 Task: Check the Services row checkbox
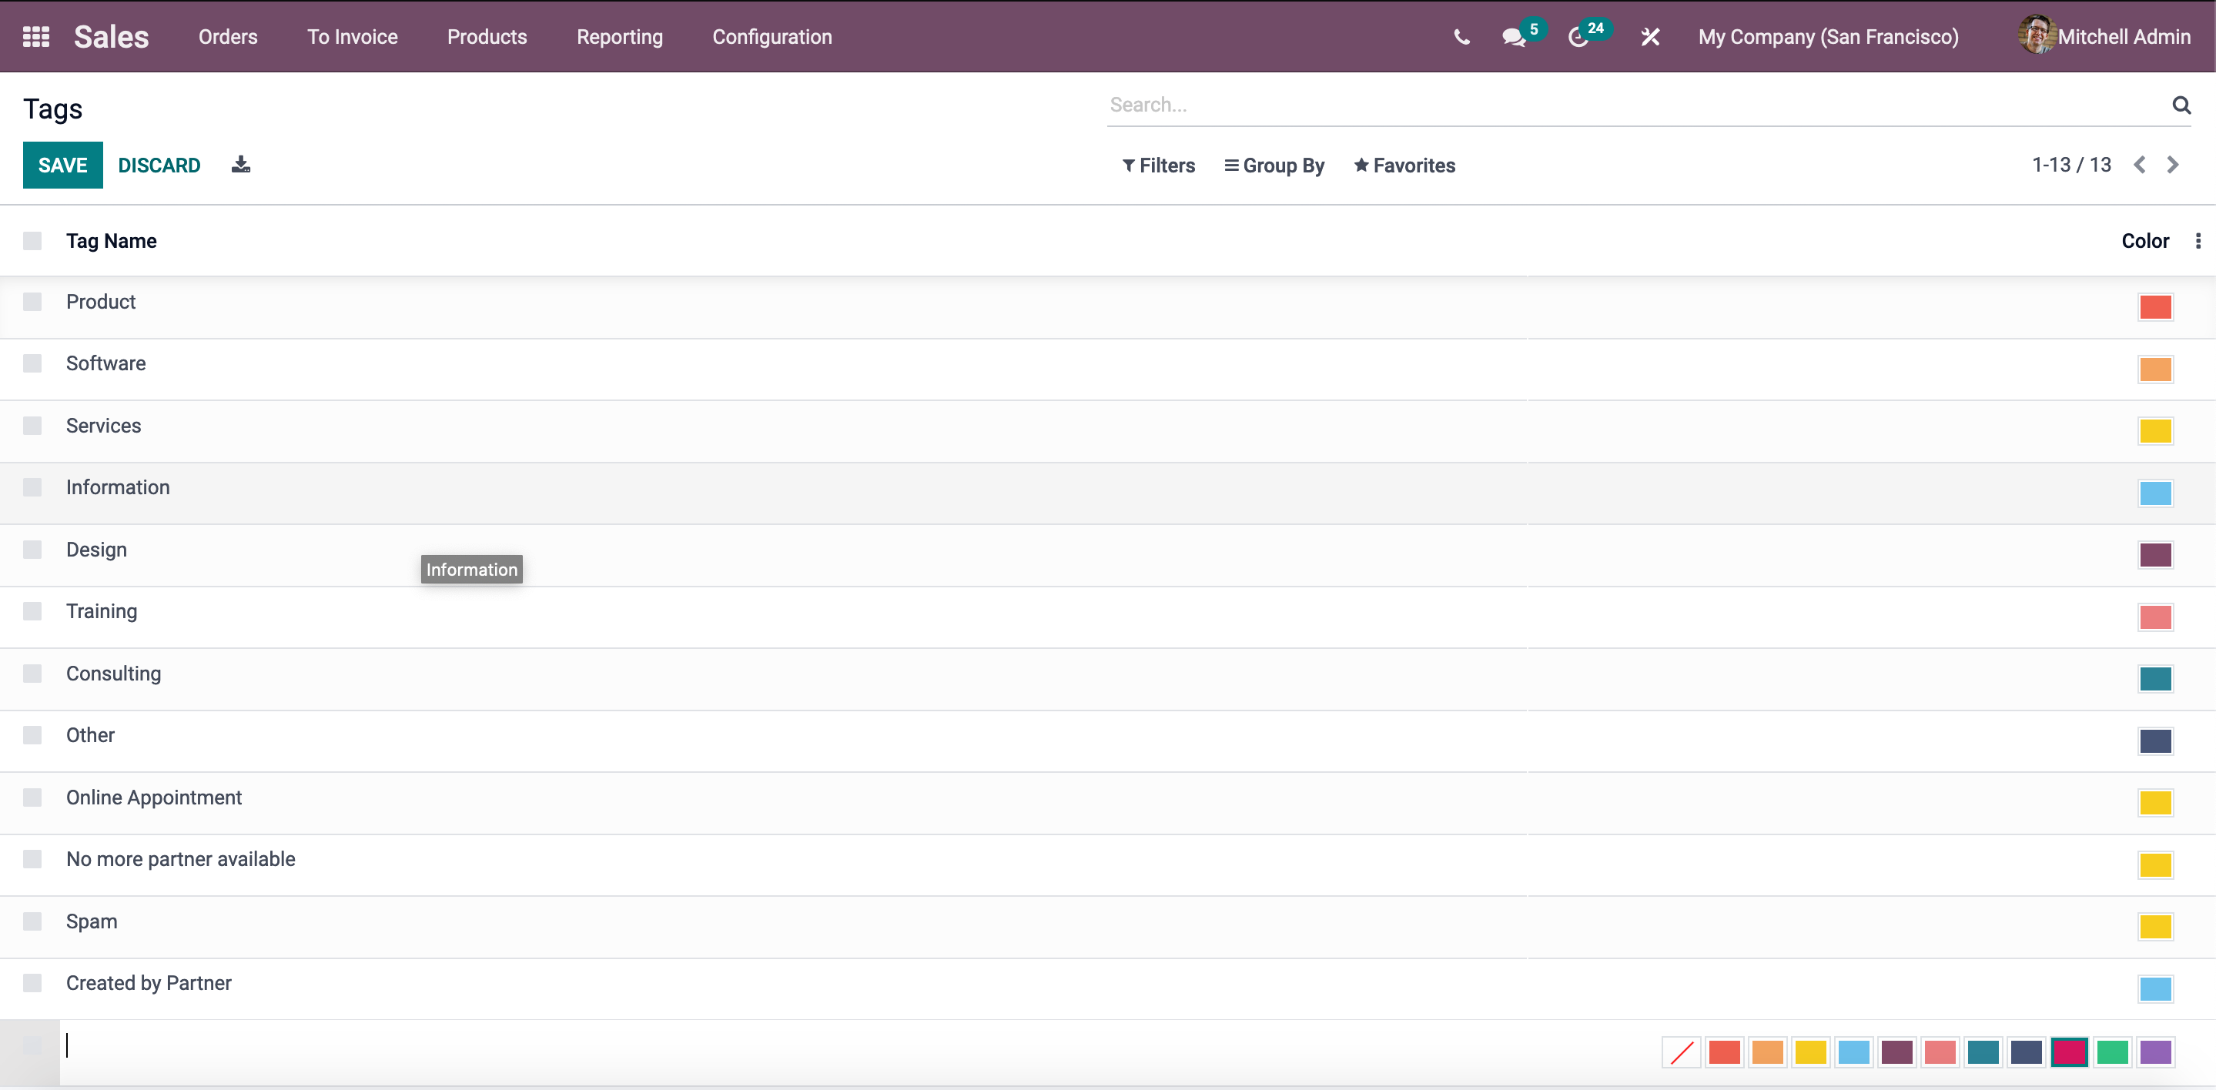pos(32,426)
